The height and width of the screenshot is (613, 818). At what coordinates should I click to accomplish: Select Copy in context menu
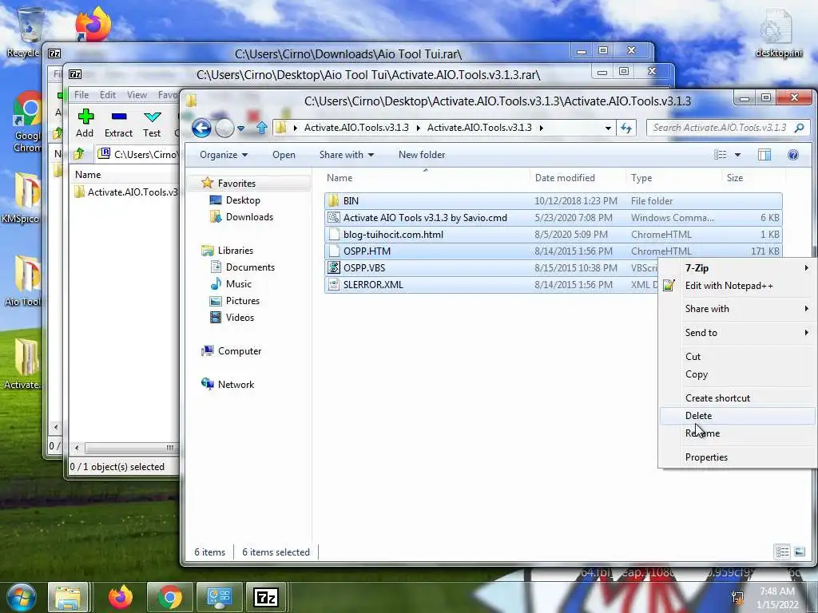pyautogui.click(x=737, y=374)
